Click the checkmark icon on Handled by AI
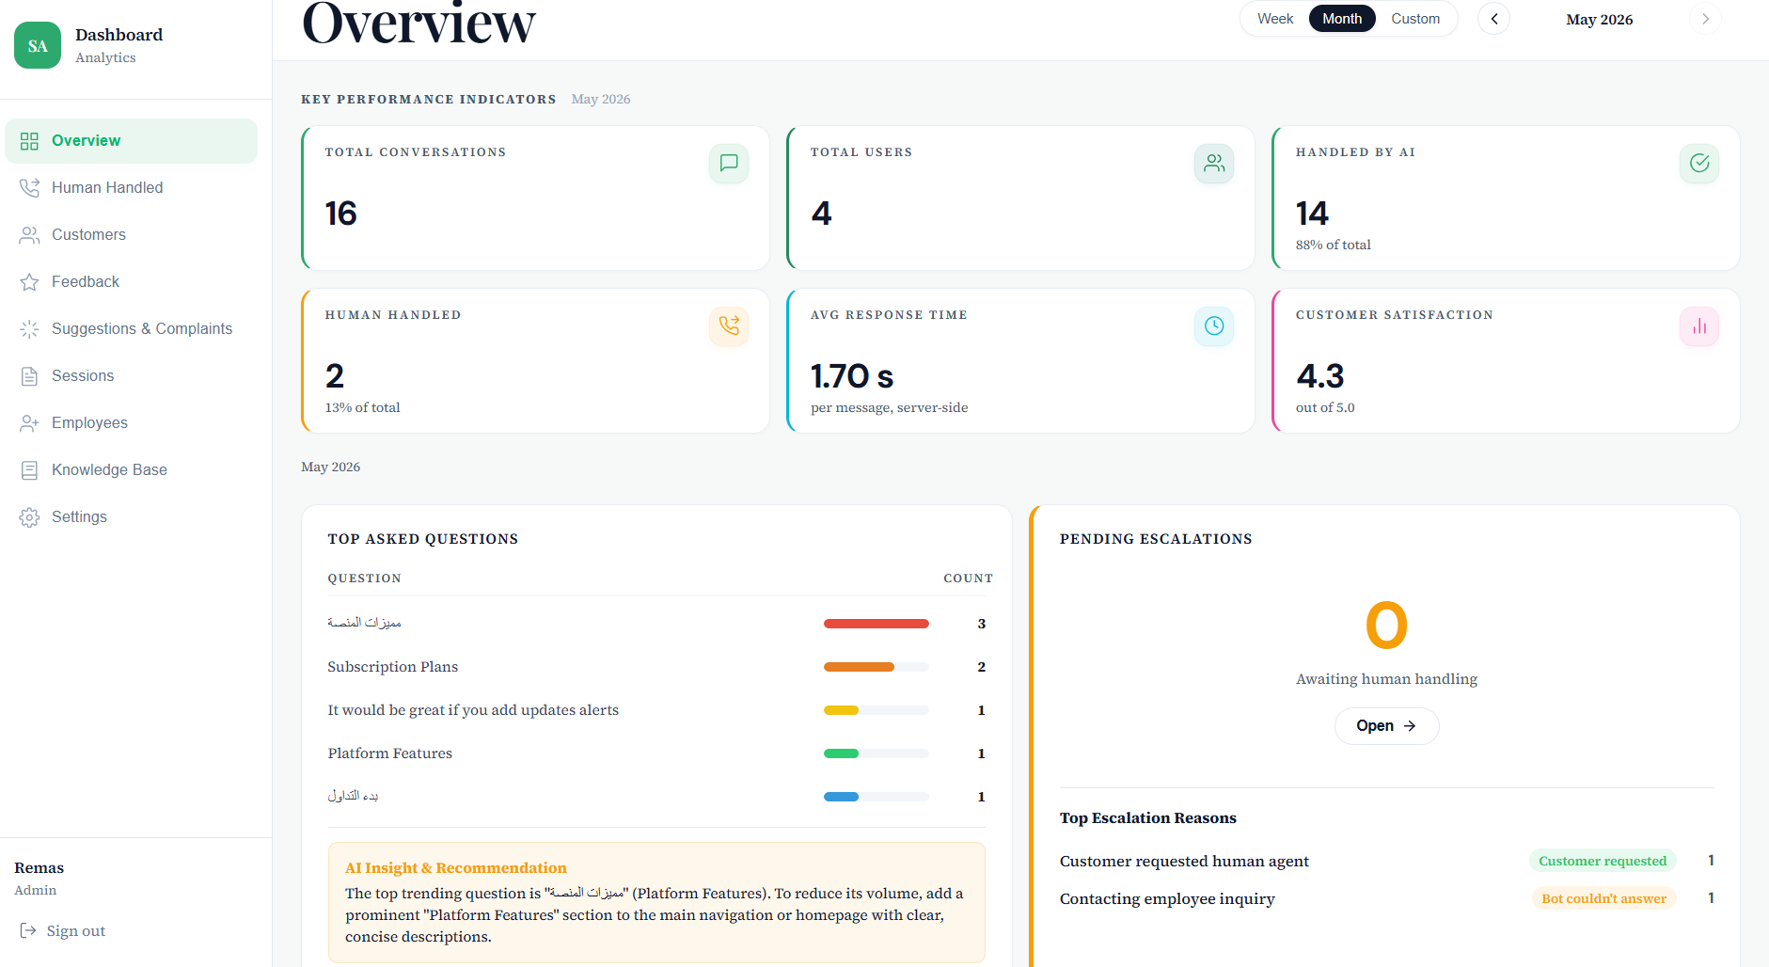Screen dimensions: 1769x967 (1699, 163)
